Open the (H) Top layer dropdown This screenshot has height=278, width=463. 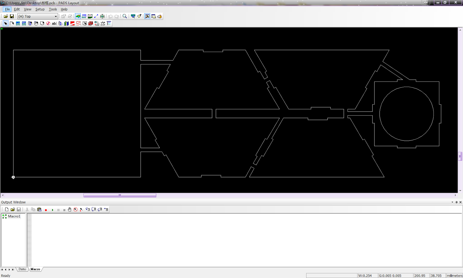click(38, 16)
